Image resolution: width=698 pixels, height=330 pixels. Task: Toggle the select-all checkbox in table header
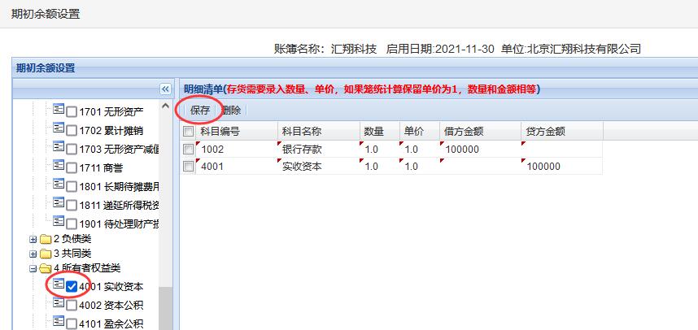click(189, 132)
